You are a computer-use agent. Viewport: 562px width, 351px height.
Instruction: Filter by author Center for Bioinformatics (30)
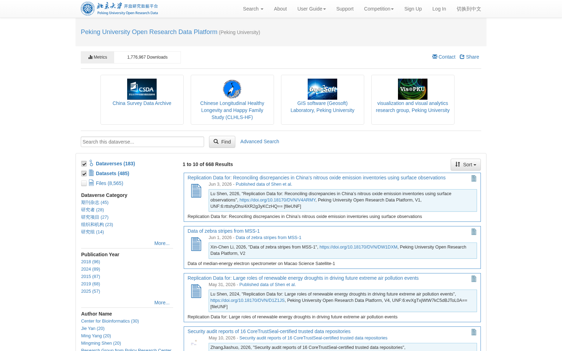tap(110, 321)
